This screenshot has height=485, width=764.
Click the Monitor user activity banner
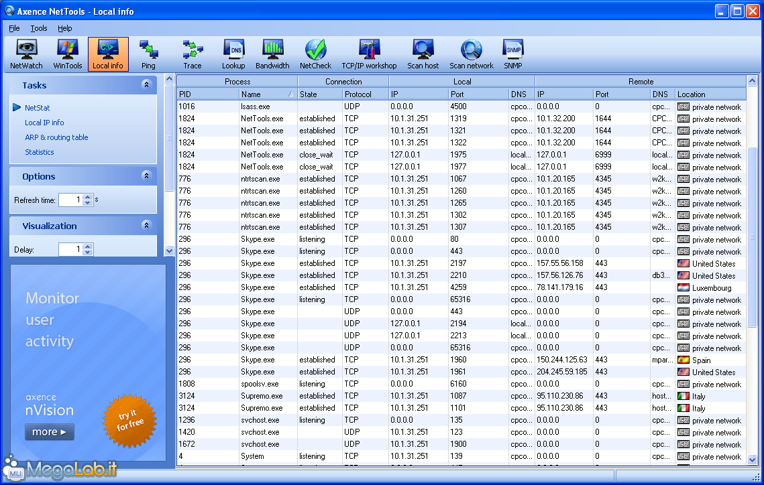[x=88, y=362]
